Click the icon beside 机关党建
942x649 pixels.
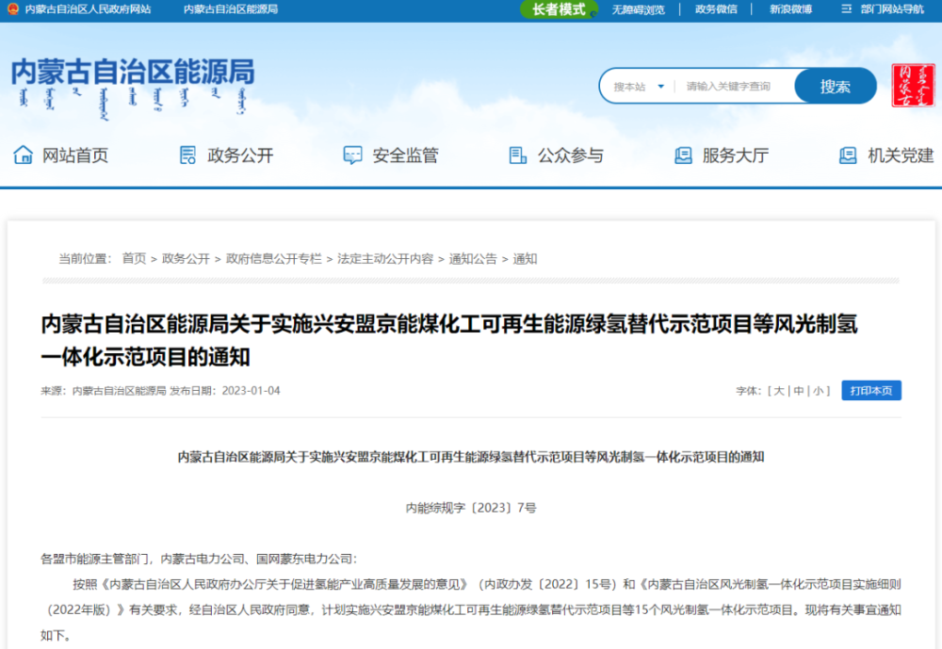pyautogui.click(x=848, y=155)
